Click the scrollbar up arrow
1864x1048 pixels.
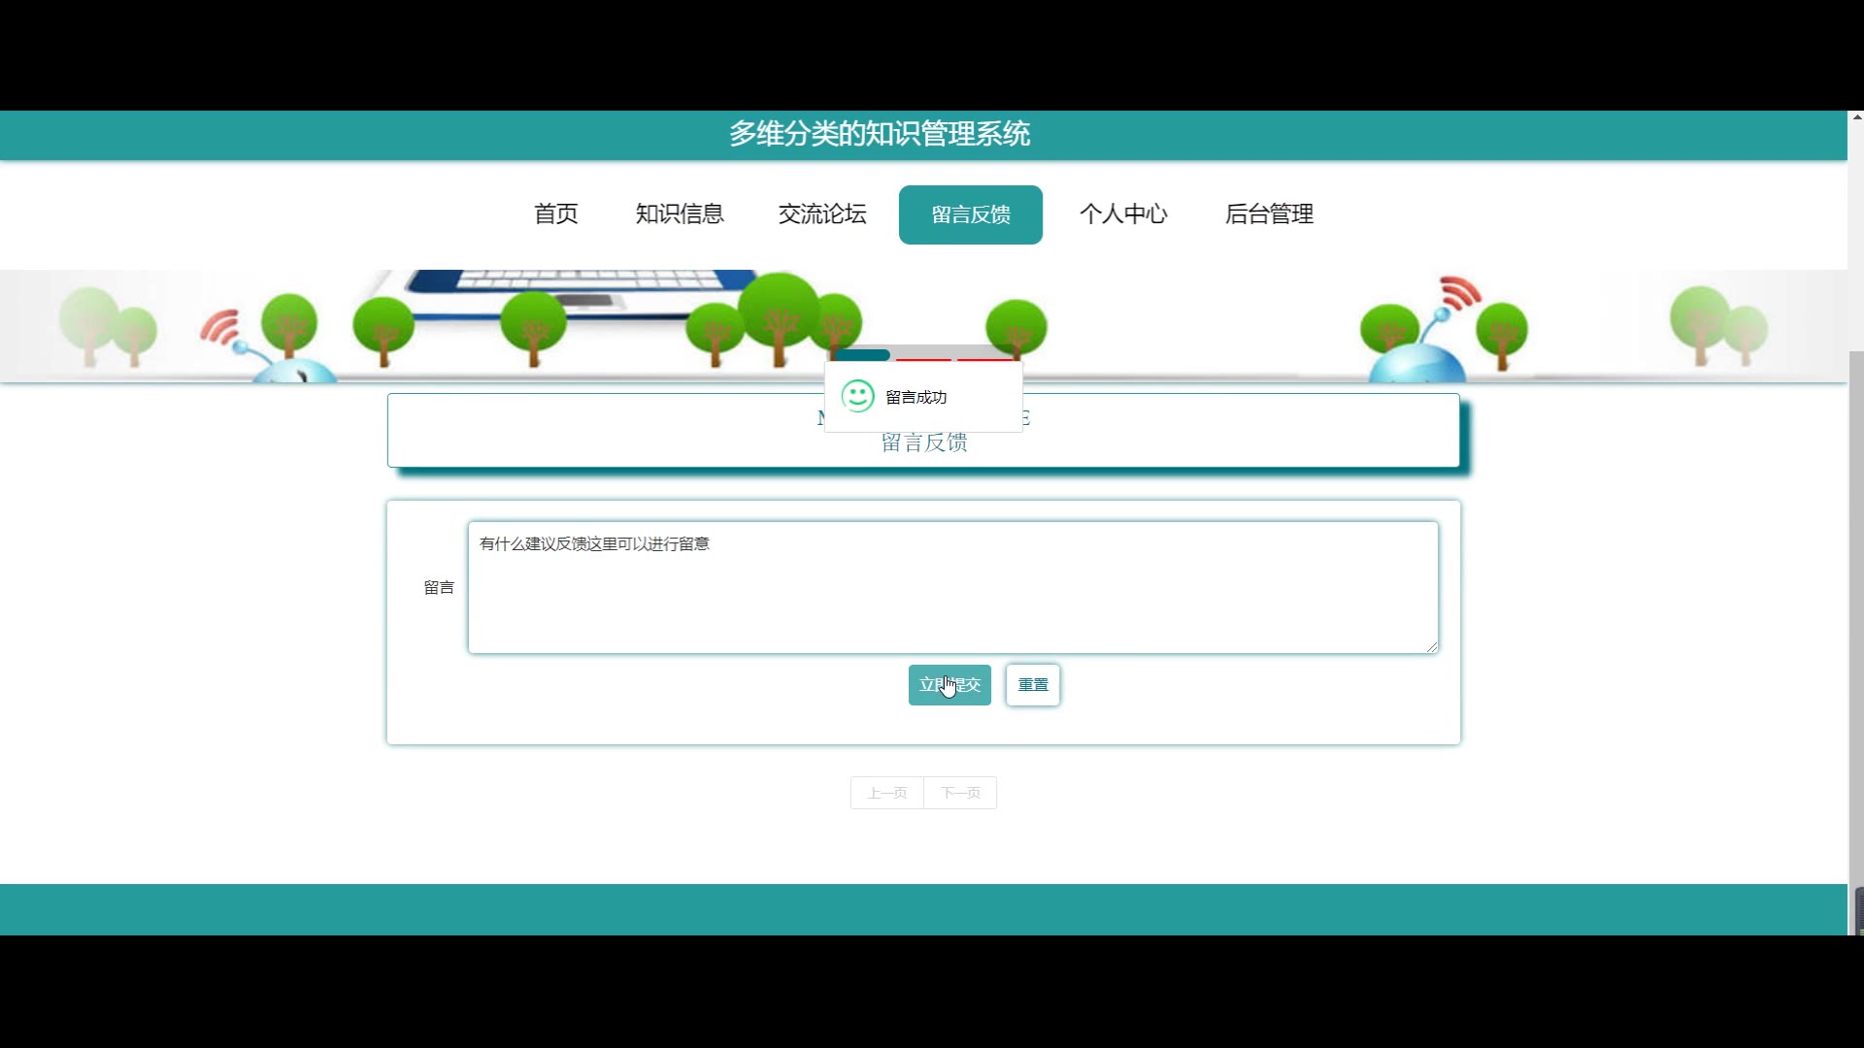(1855, 117)
